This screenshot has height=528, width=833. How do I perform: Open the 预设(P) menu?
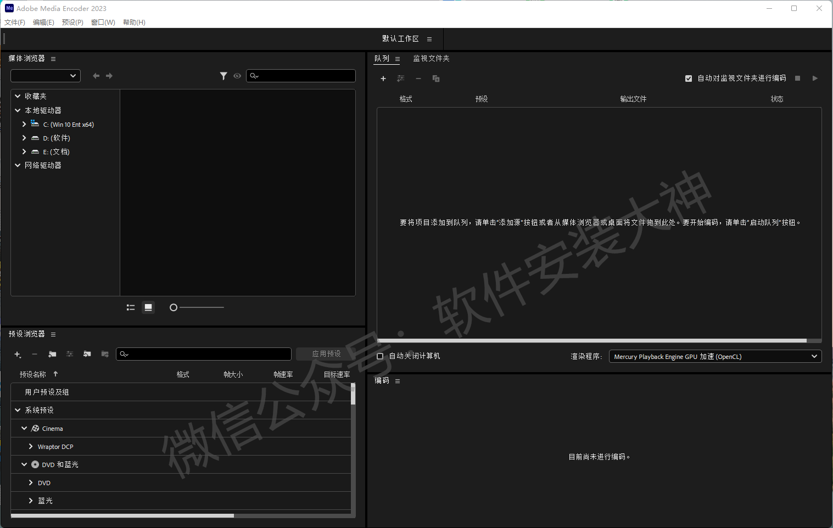(x=72, y=23)
